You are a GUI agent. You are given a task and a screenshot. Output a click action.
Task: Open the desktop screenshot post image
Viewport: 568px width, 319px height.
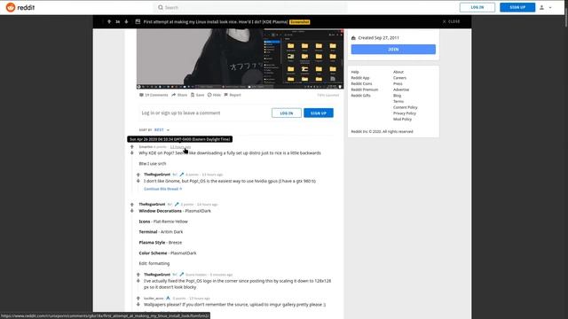(240, 59)
